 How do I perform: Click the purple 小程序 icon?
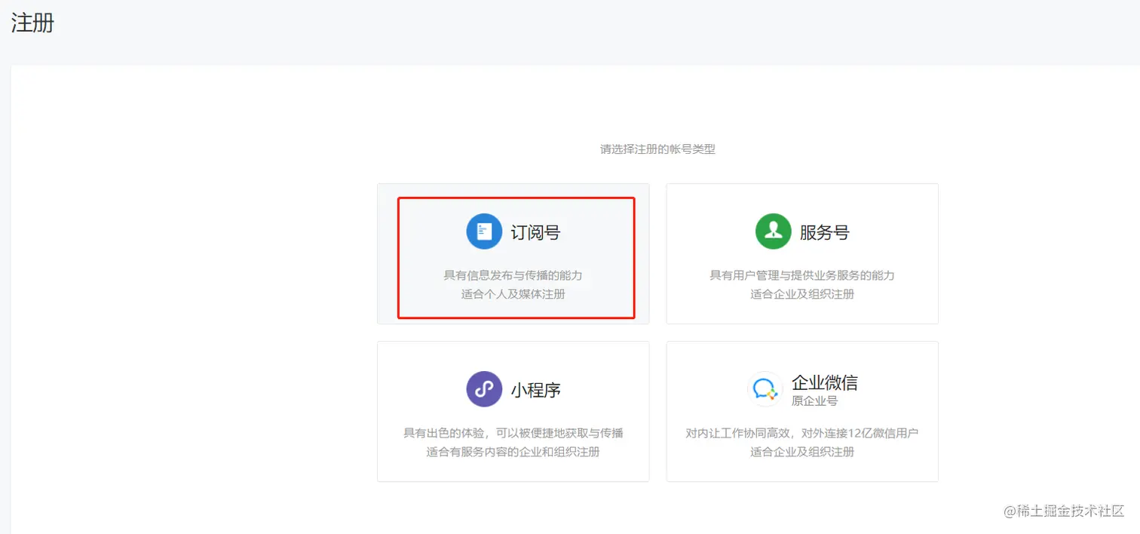[x=484, y=389]
